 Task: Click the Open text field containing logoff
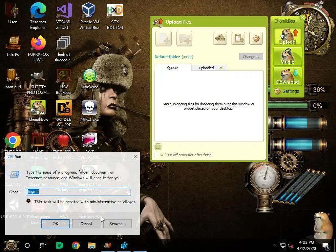78,192
